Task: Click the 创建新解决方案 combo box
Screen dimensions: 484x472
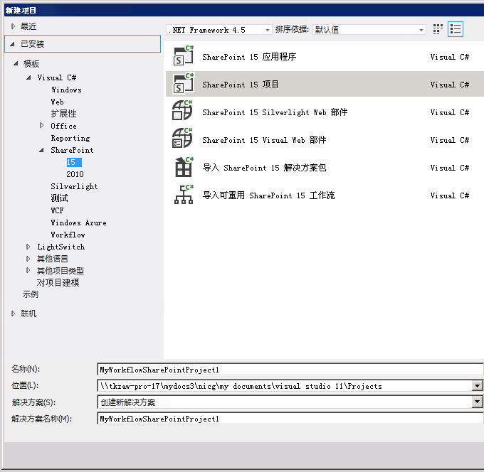Action: [285, 402]
